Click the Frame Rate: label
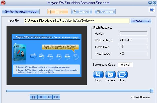 click(x=102, y=47)
